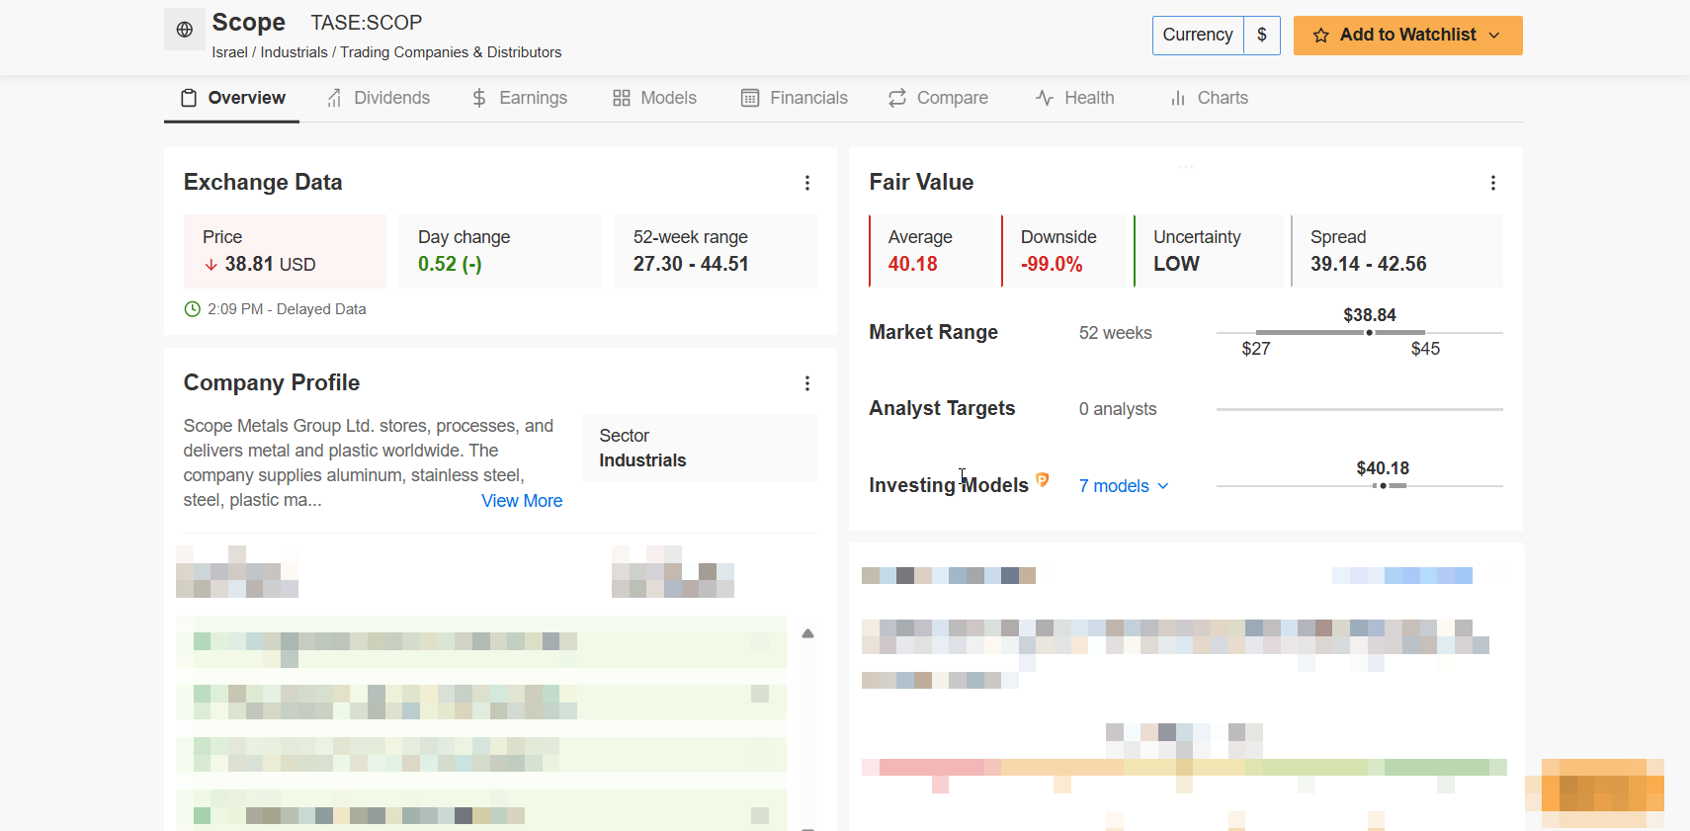Viewport: 1690px width, 831px height.
Task: Click the scroll up arrow in list
Action: point(807,633)
